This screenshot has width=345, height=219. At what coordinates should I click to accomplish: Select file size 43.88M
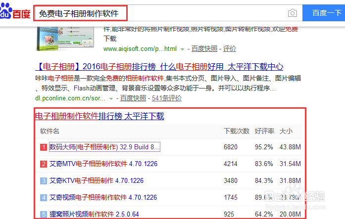coord(290,147)
